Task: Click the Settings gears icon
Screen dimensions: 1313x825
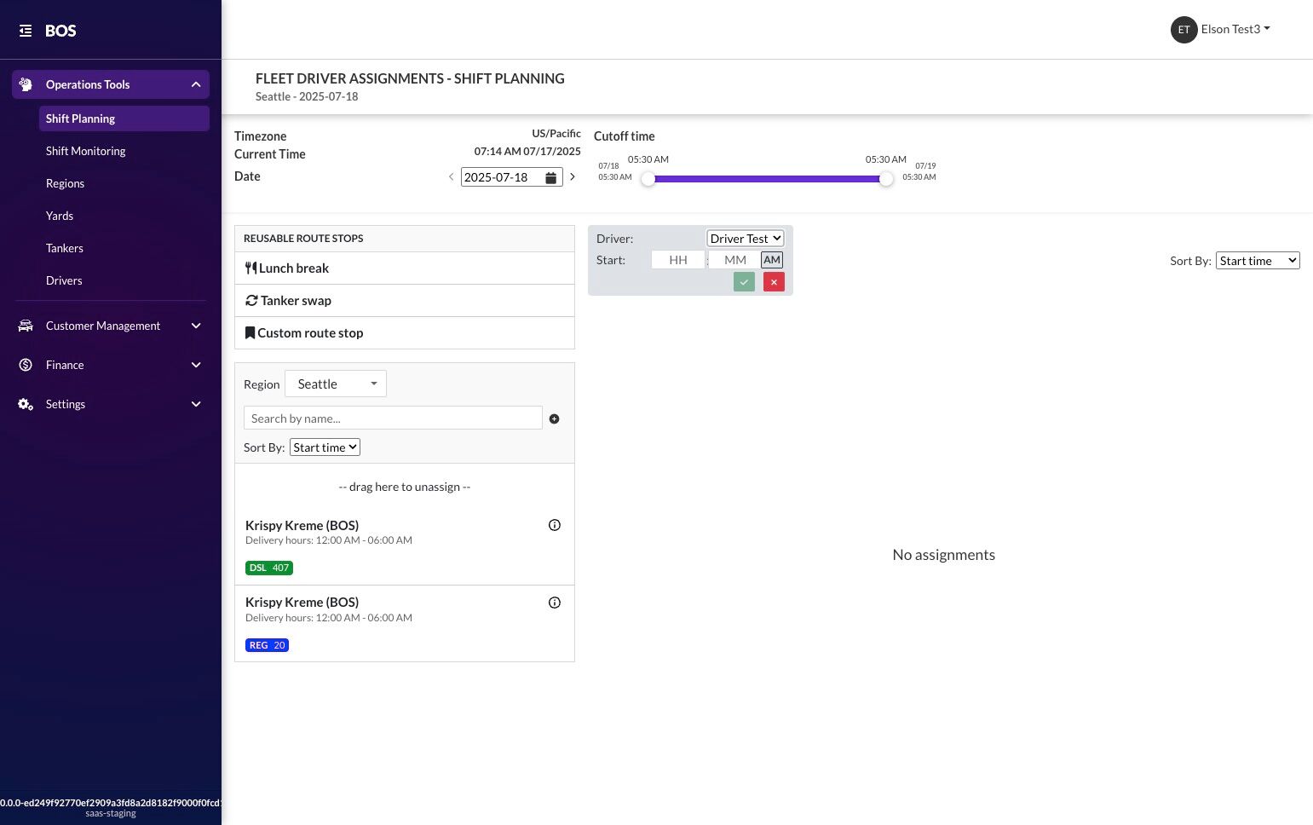Action: click(x=26, y=404)
